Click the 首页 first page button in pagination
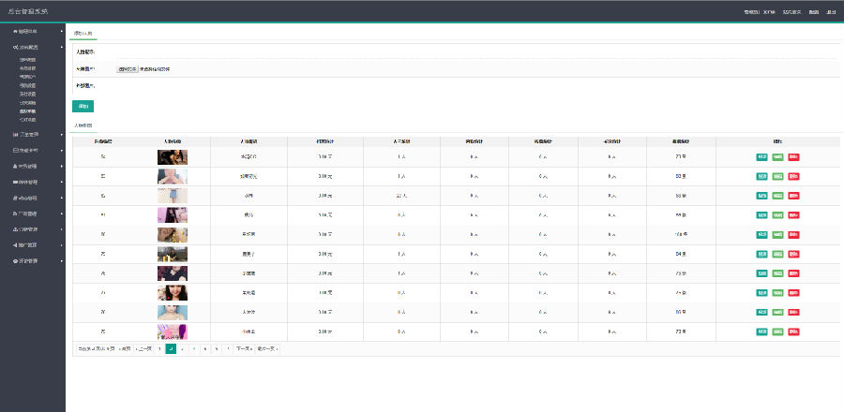 pyautogui.click(x=125, y=348)
